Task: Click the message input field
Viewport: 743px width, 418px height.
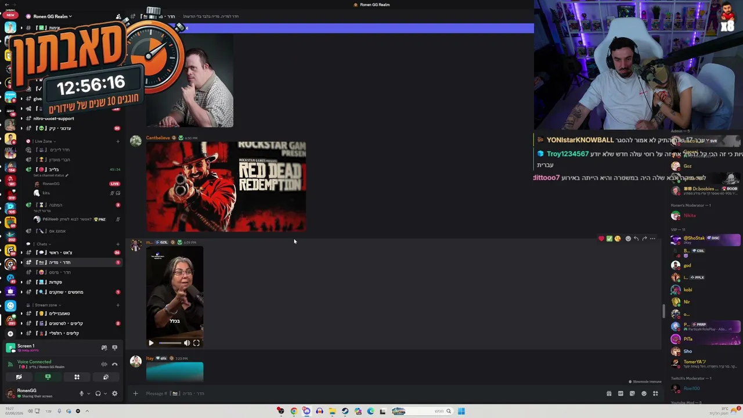Action: 371,394
